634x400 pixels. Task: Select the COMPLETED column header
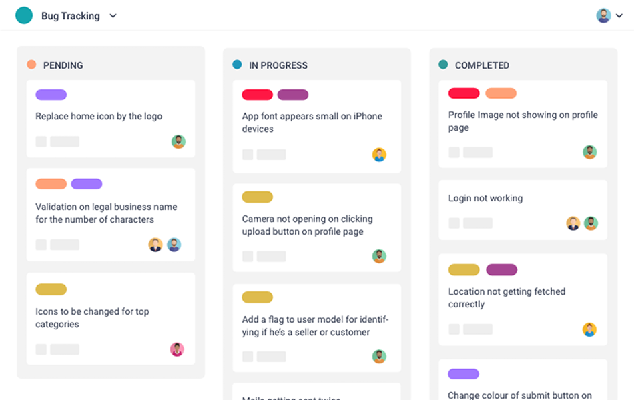click(482, 65)
